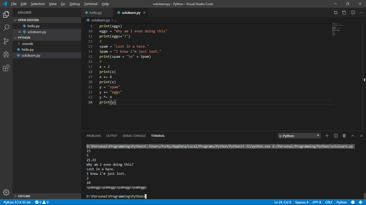Open the Help menu
This screenshot has height=205, width=366.
(105, 4)
